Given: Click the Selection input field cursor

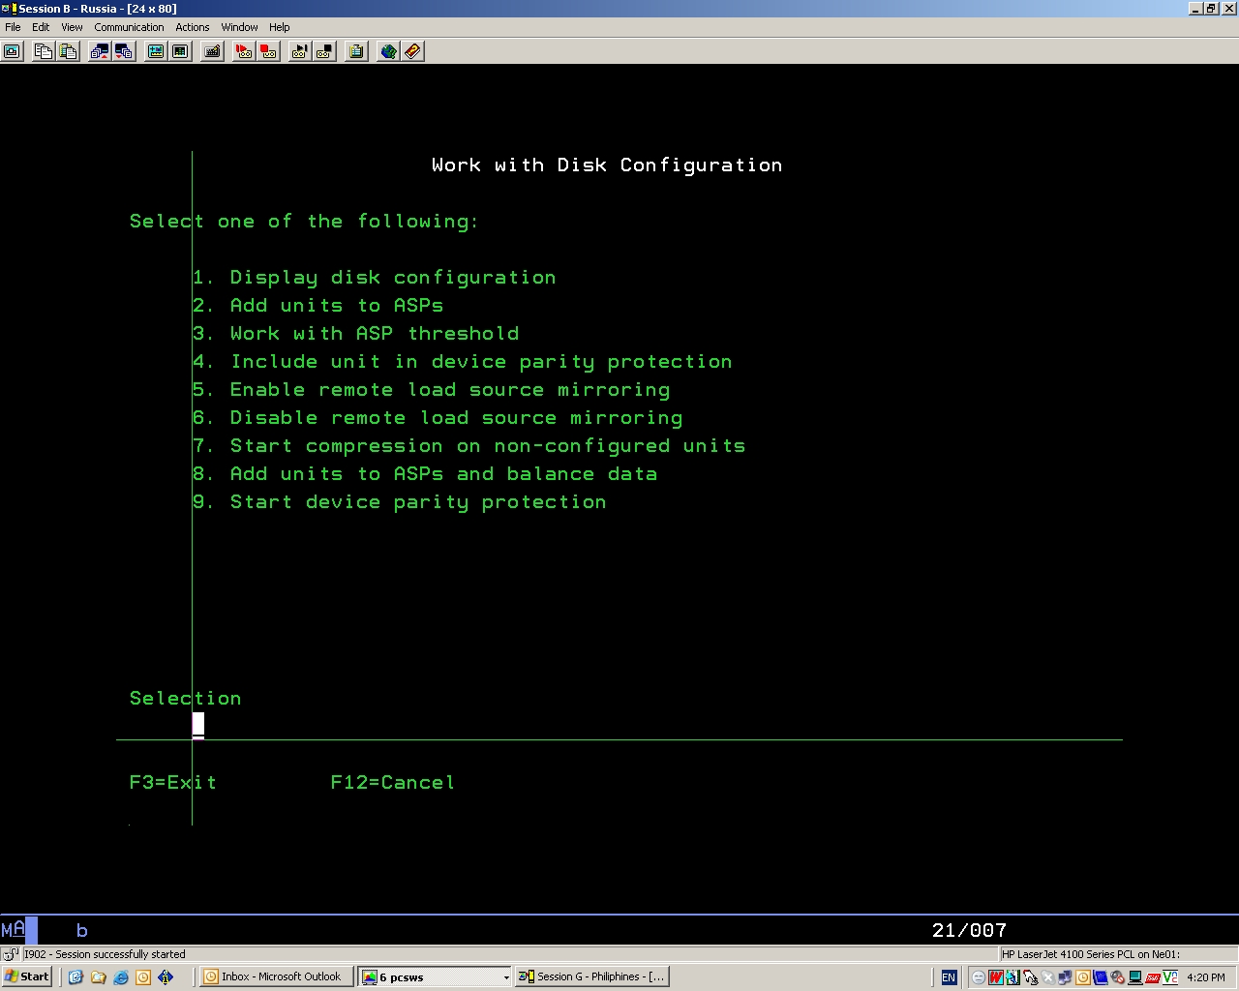Looking at the screenshot, I should click(198, 725).
